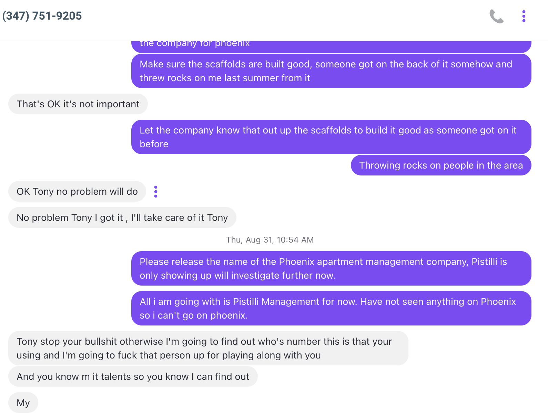Click the phone number (347) 751-9205 header

pos(42,16)
